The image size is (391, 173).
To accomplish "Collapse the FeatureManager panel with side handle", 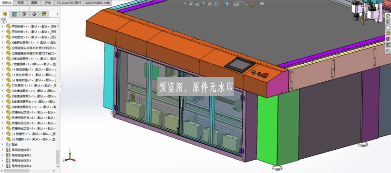I will tap(61, 86).
